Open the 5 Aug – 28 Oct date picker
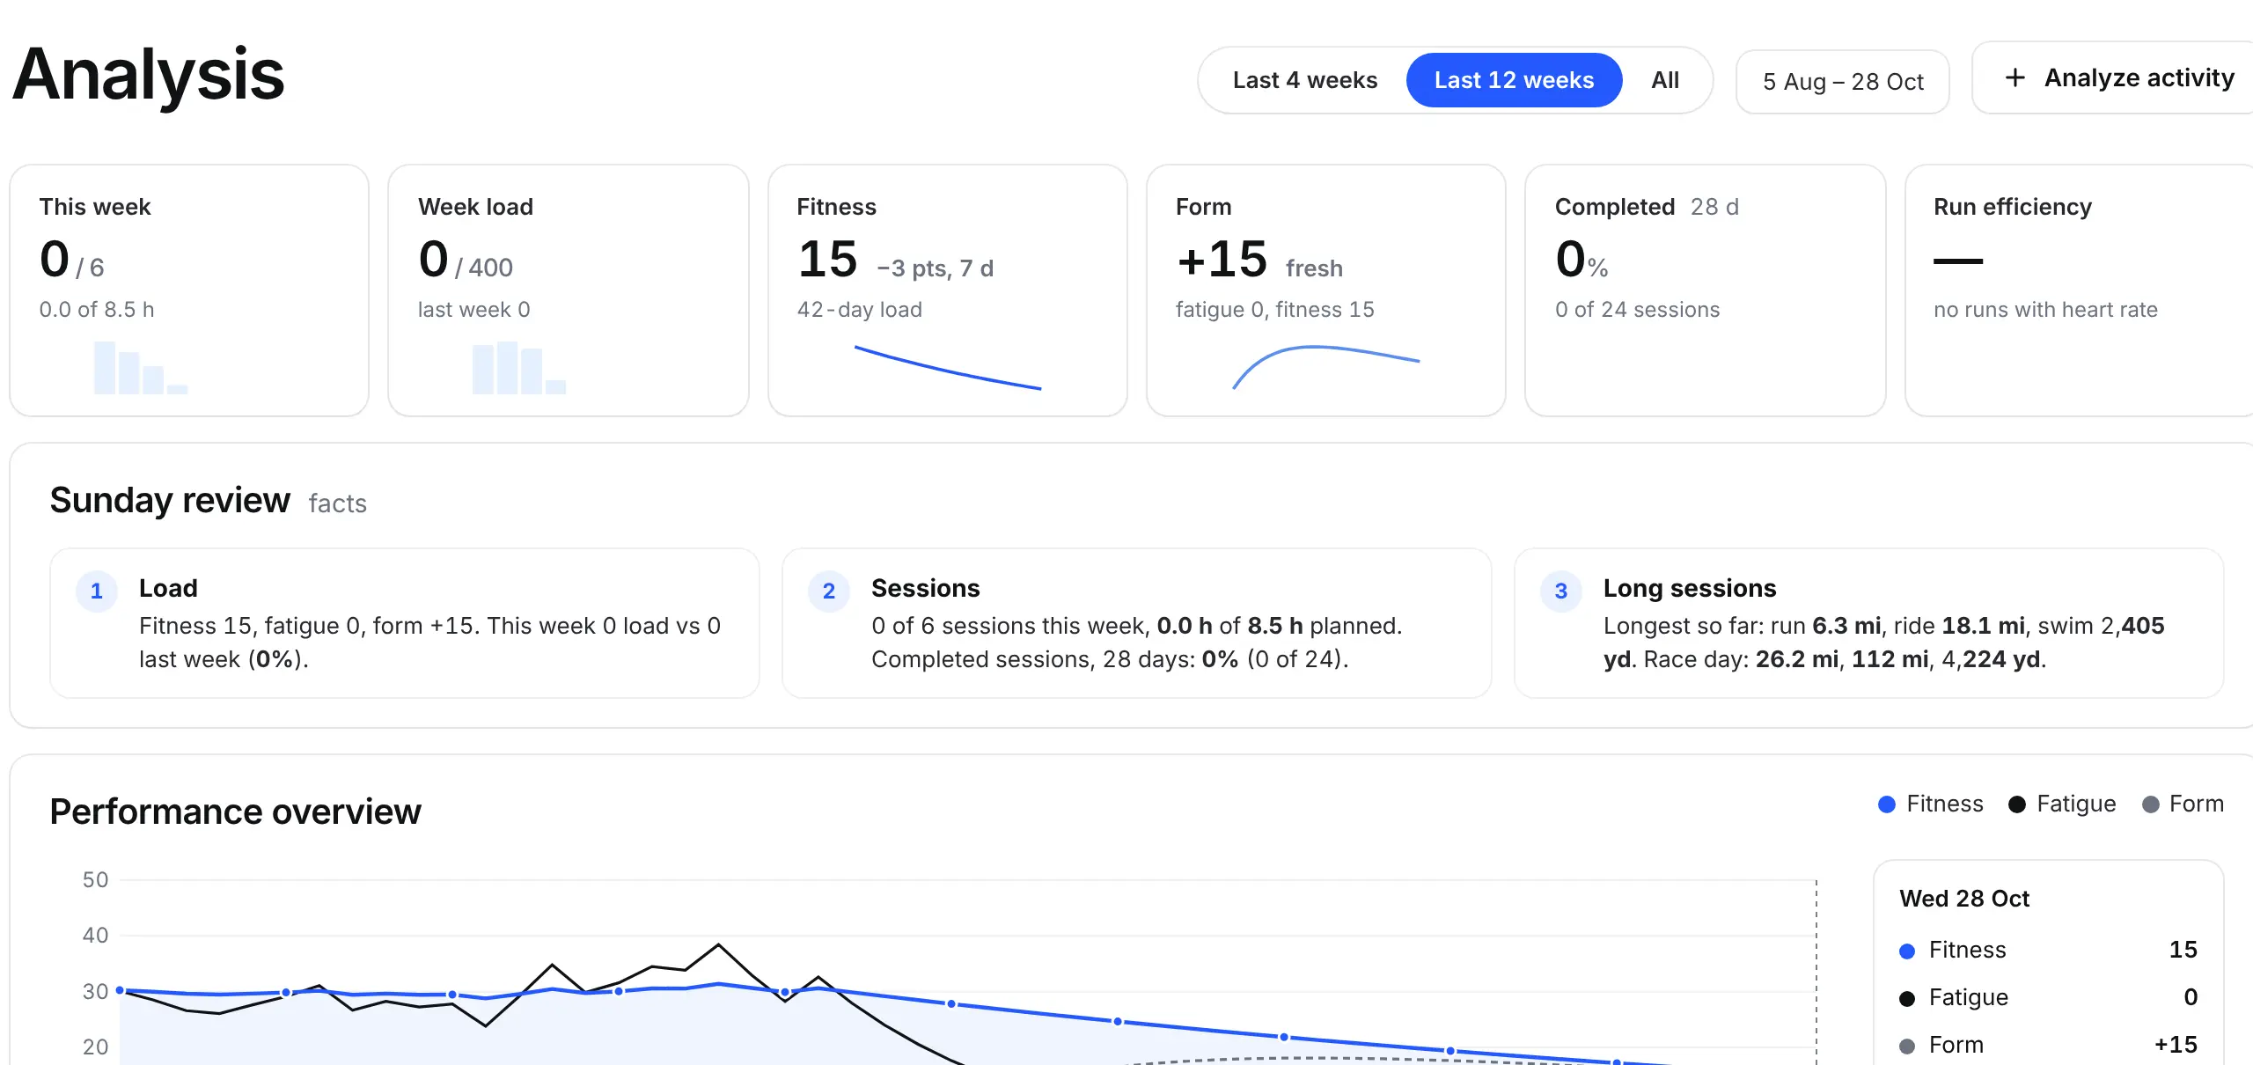 (x=1843, y=81)
